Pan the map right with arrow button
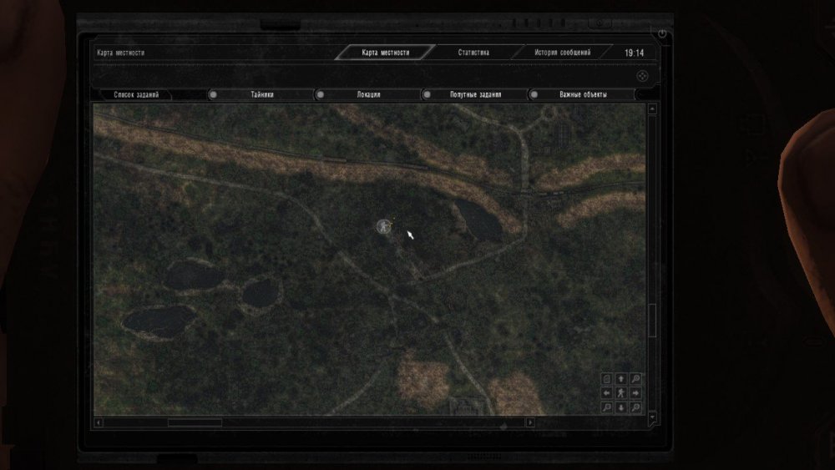Screen dimensions: 835x470 tap(635, 393)
